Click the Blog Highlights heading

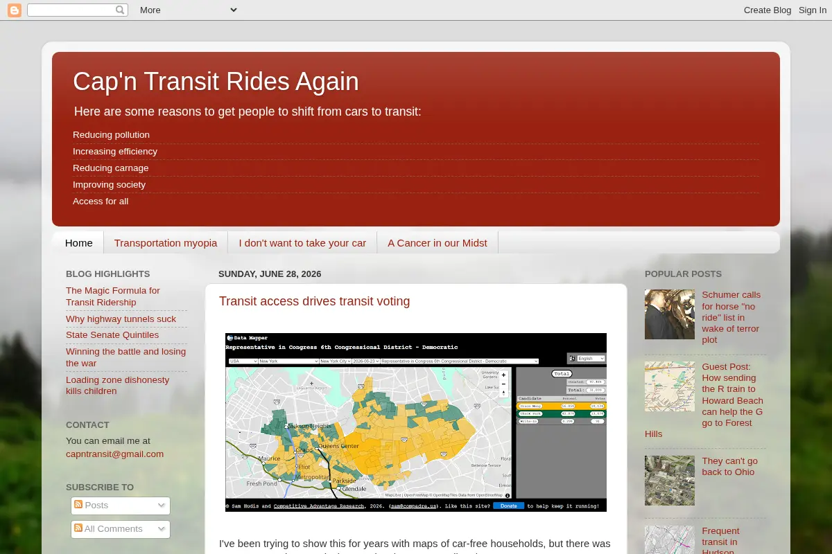tap(107, 274)
